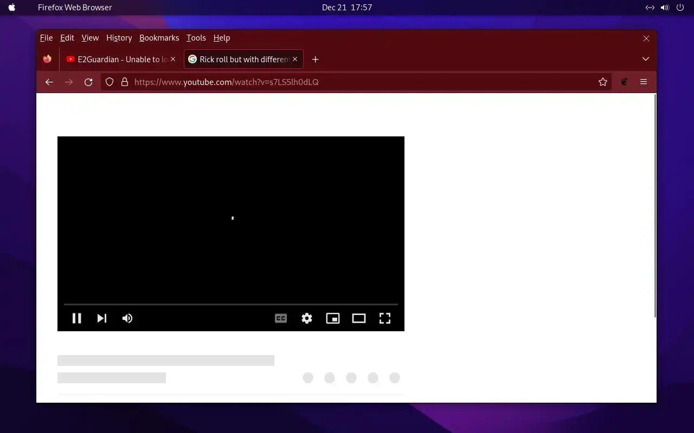Enable miniplayer mode

click(333, 318)
